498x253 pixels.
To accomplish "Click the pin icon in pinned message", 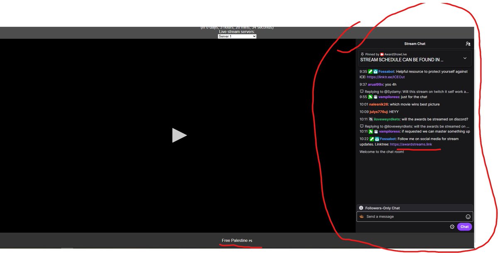I will (x=362, y=54).
